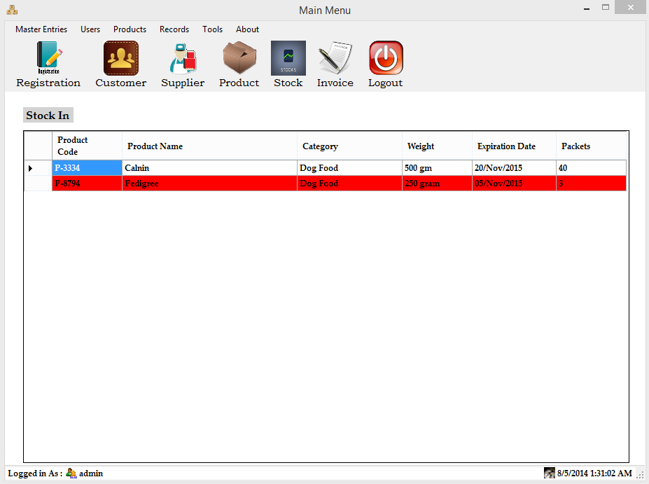Click the top-left grid select-all corner cell

click(x=38, y=146)
